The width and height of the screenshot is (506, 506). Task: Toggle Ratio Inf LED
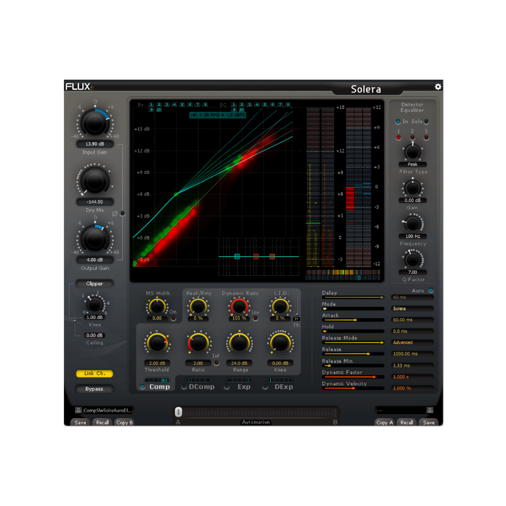point(216,363)
